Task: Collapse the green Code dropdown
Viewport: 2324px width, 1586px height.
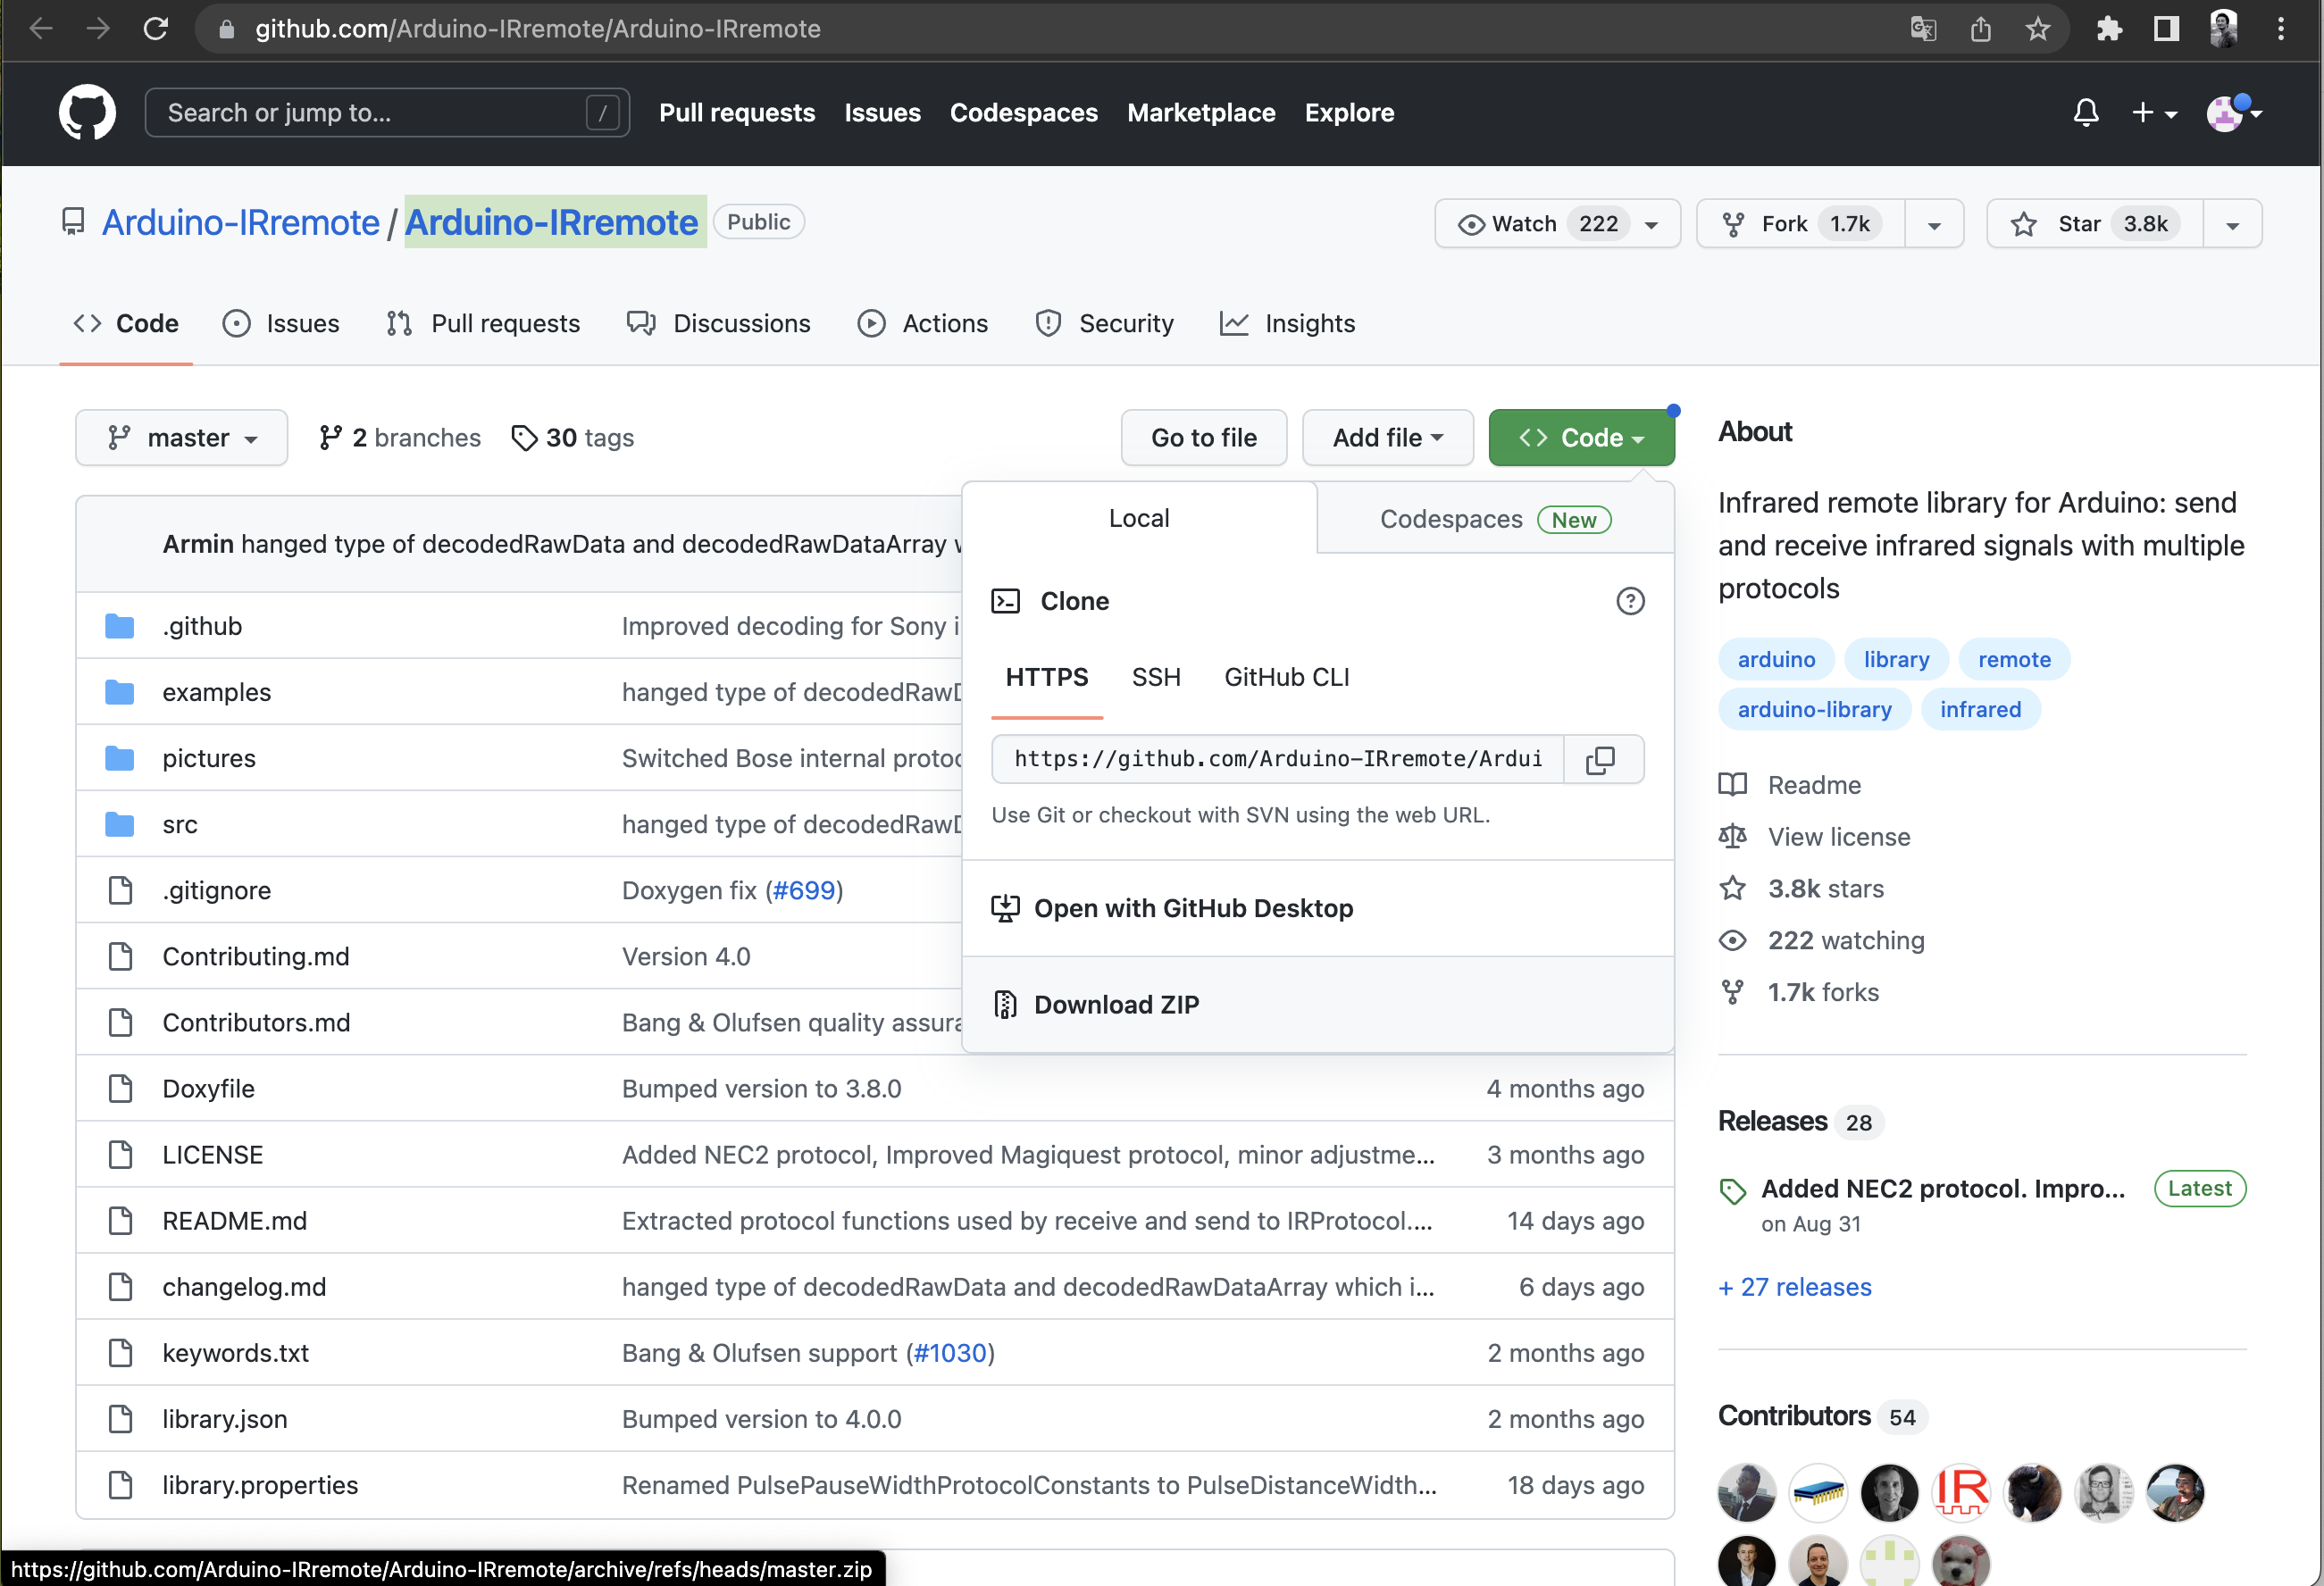Action: coord(1581,438)
